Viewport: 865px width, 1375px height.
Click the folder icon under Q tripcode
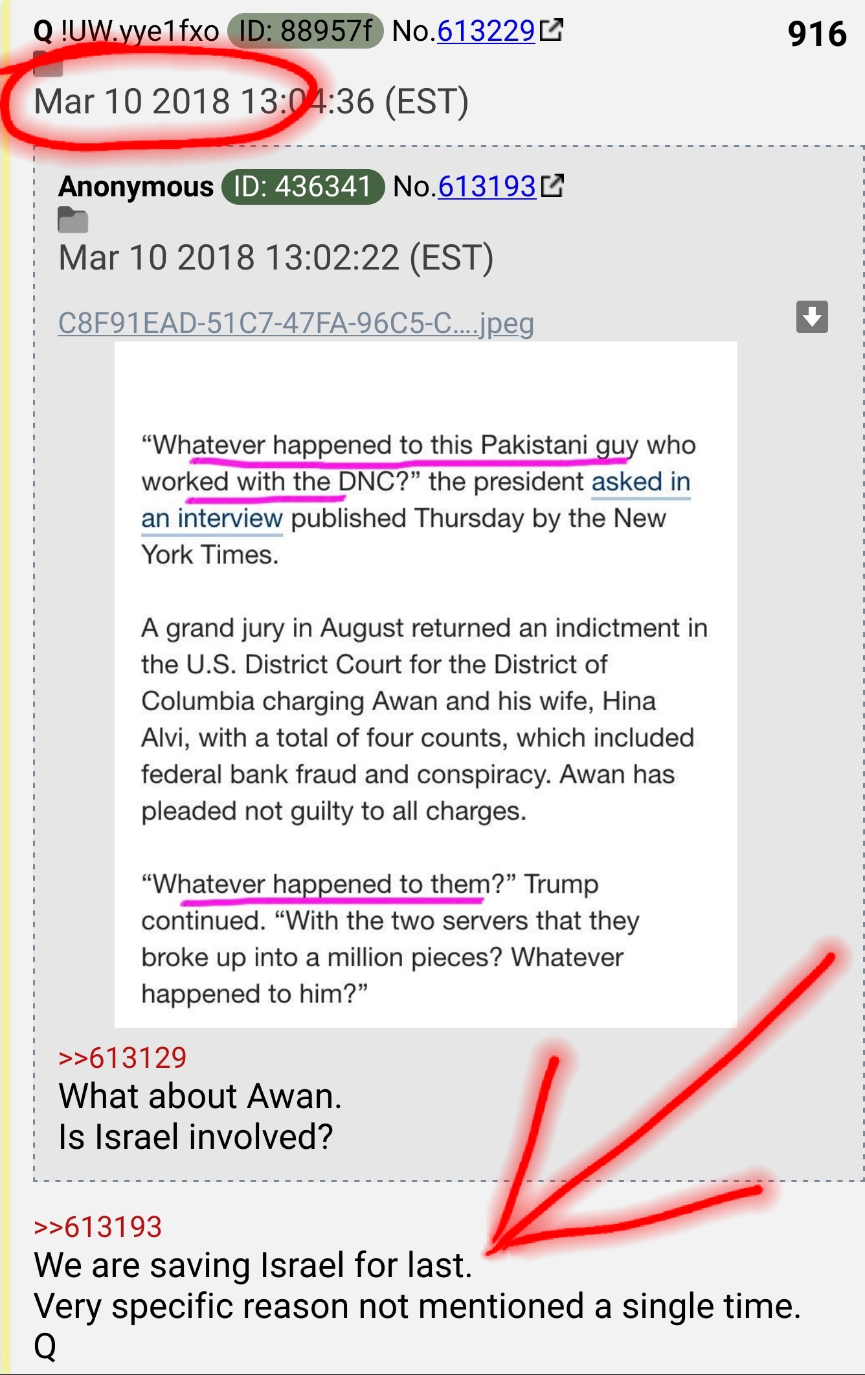(48, 64)
